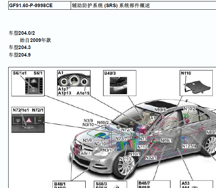Click the text 始自2009年款

pyautogui.click(x=35, y=40)
